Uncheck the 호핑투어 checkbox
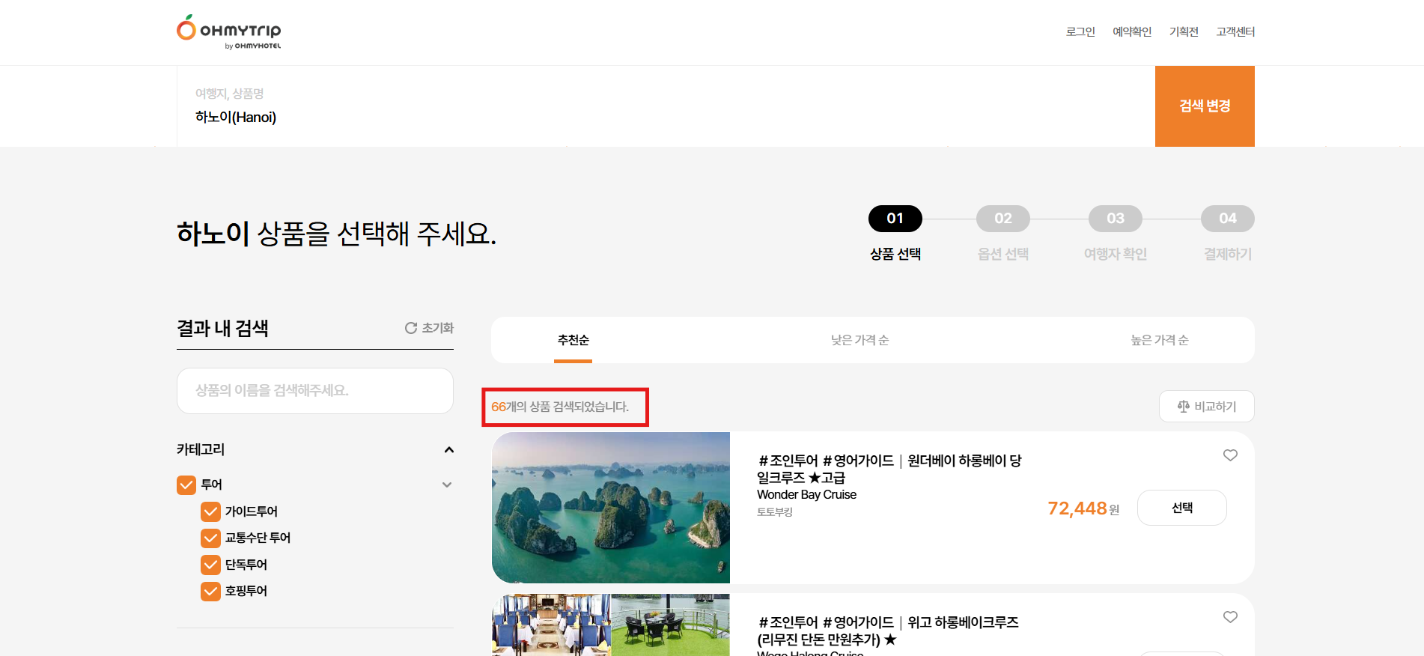Image resolution: width=1424 pixels, height=656 pixels. [x=210, y=592]
